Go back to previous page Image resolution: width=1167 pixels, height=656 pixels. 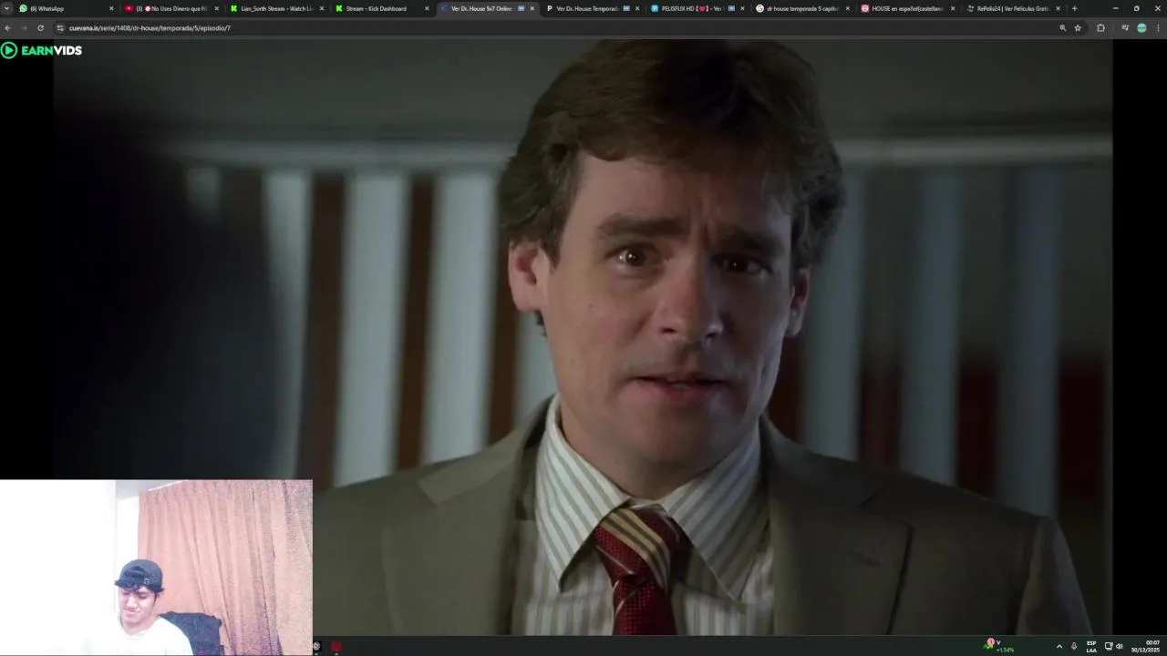click(x=7, y=28)
